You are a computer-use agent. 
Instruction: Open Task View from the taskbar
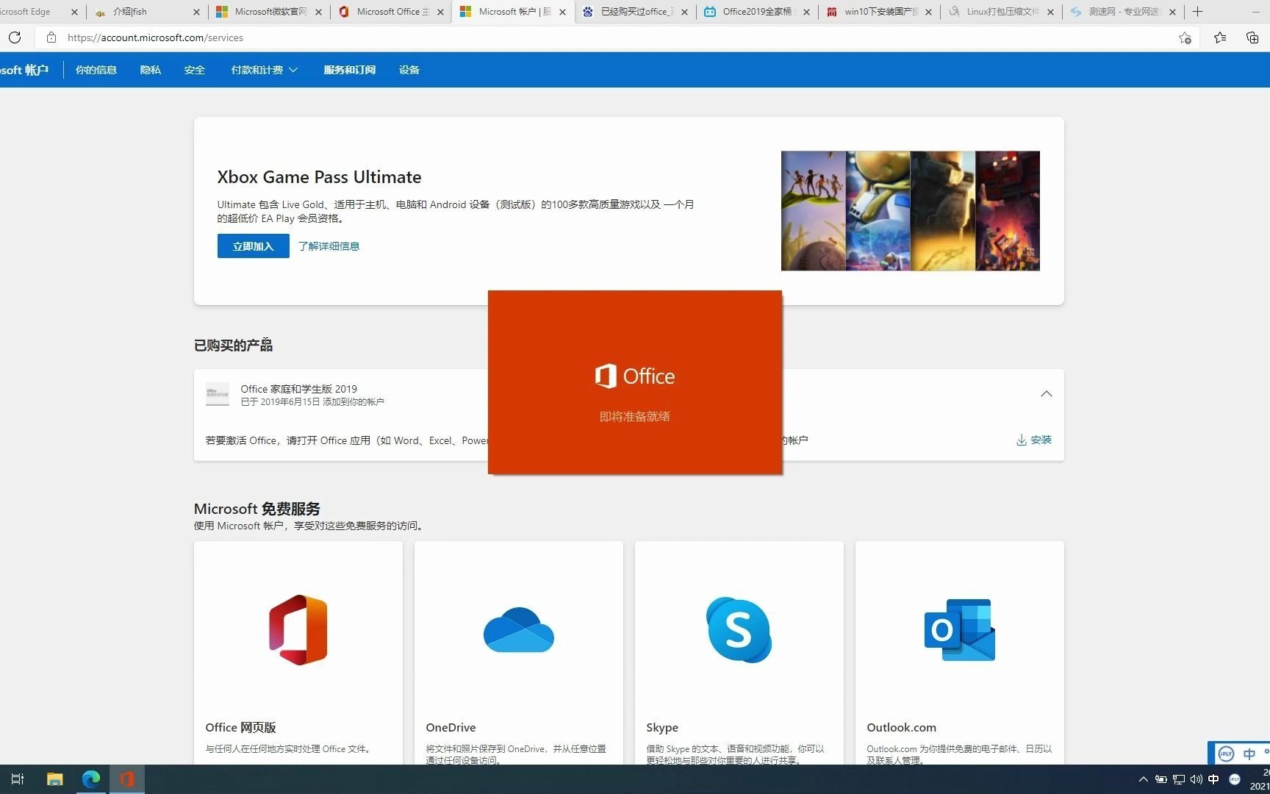tap(18, 779)
